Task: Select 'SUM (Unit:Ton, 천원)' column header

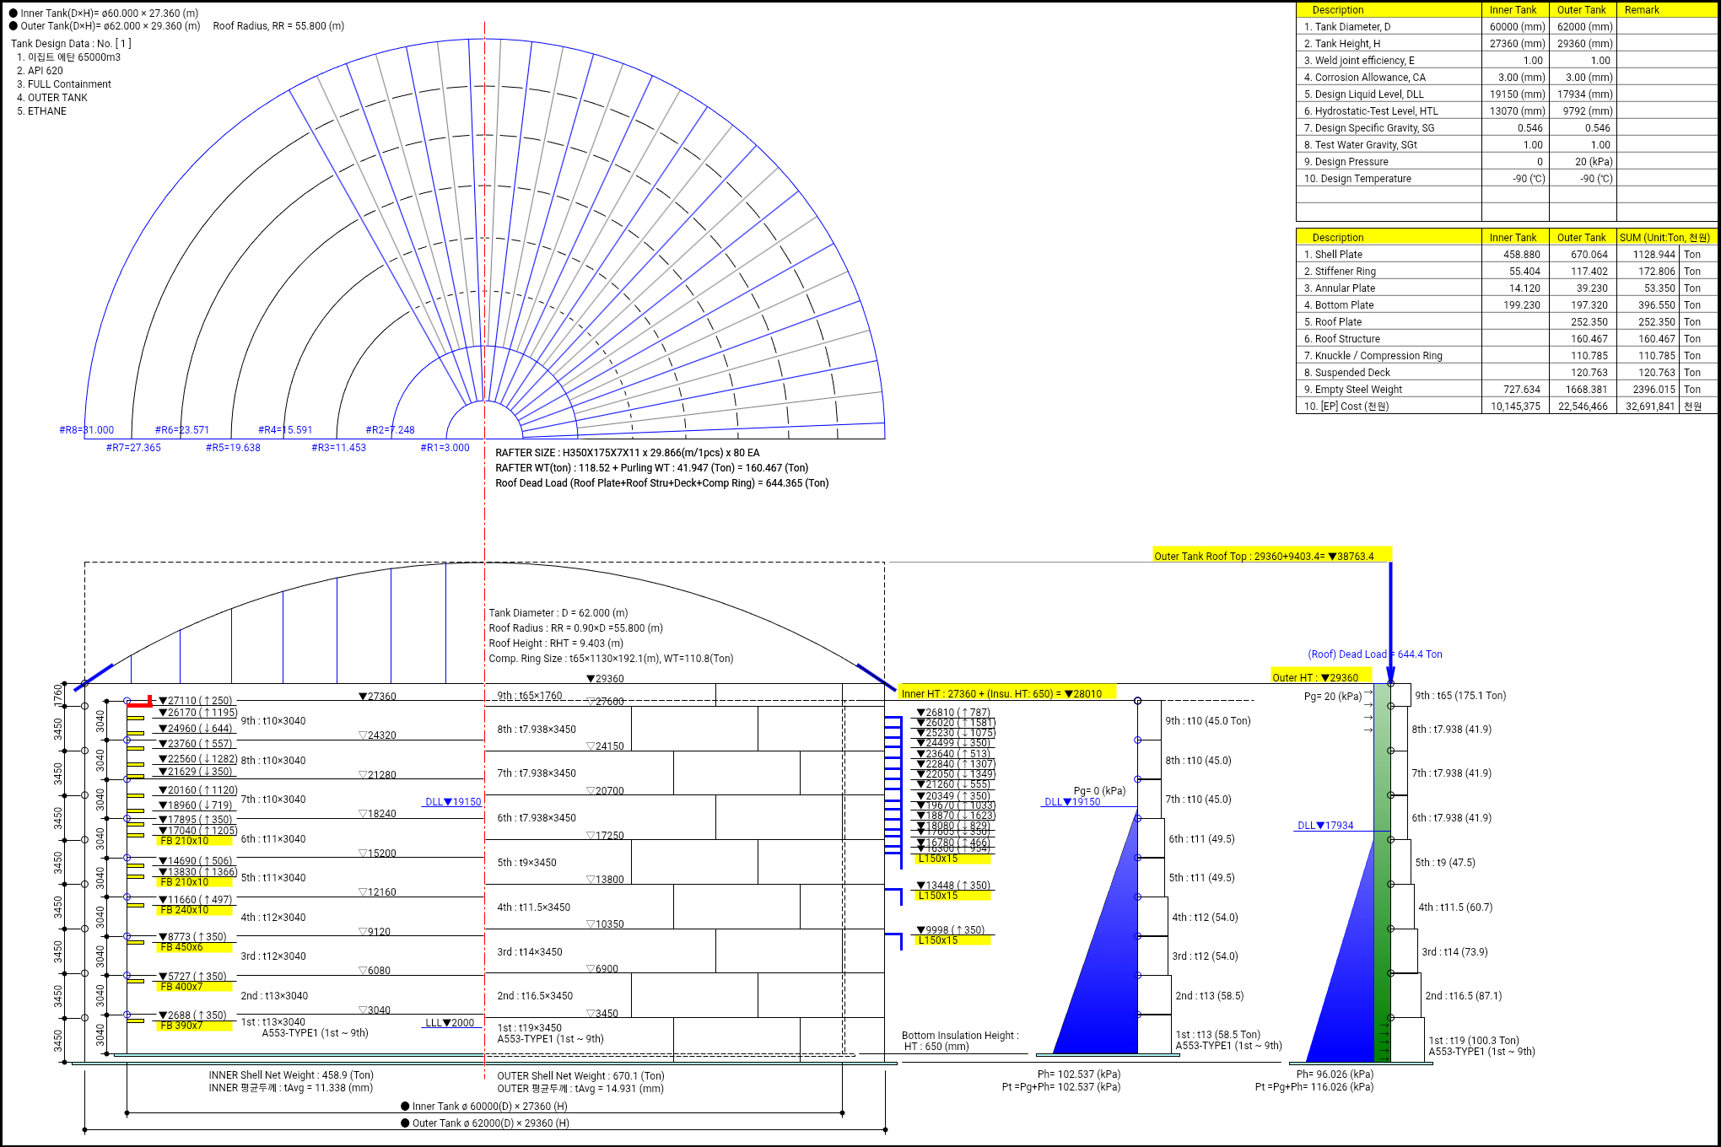Action: pyautogui.click(x=1665, y=238)
